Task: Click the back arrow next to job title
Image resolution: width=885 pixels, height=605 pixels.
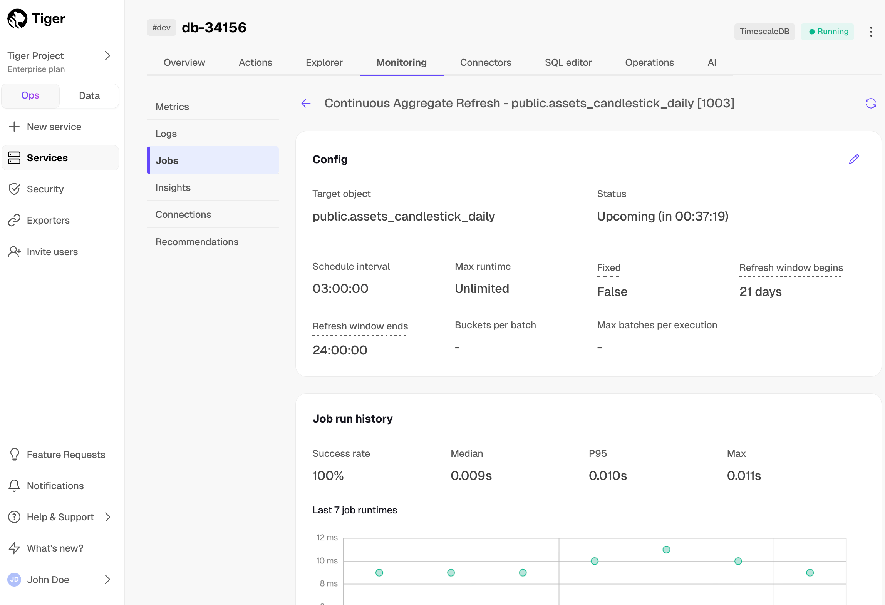Action: point(306,104)
